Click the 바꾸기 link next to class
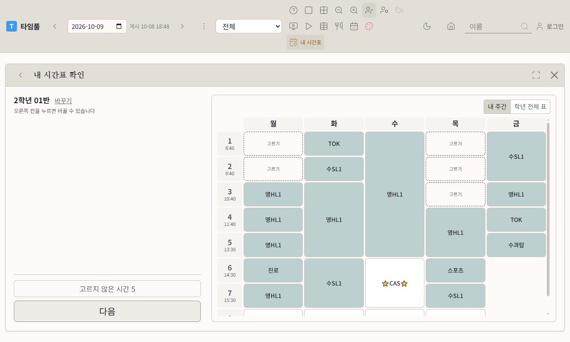 click(63, 101)
